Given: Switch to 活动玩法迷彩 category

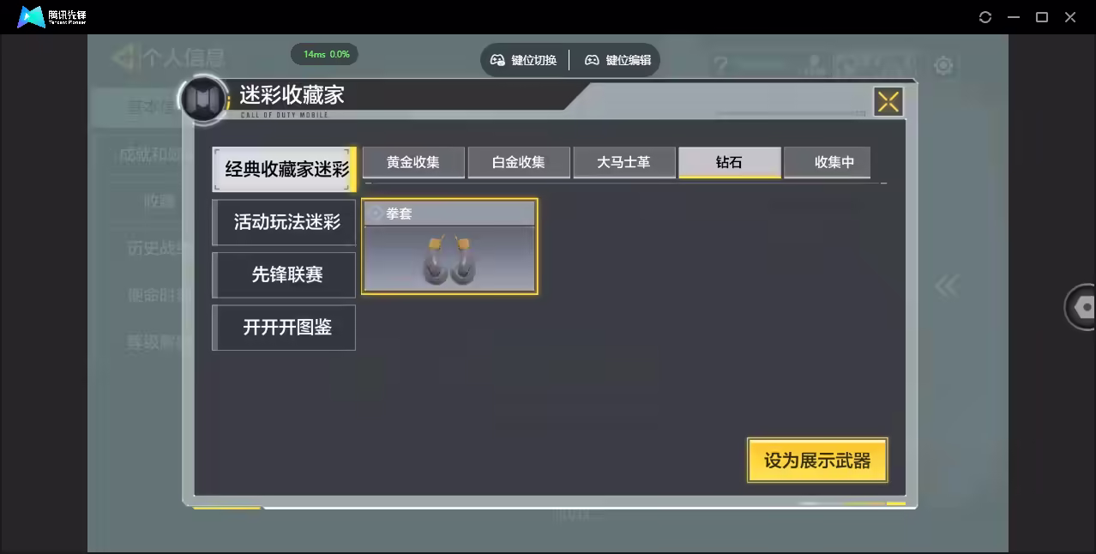Looking at the screenshot, I should (285, 222).
